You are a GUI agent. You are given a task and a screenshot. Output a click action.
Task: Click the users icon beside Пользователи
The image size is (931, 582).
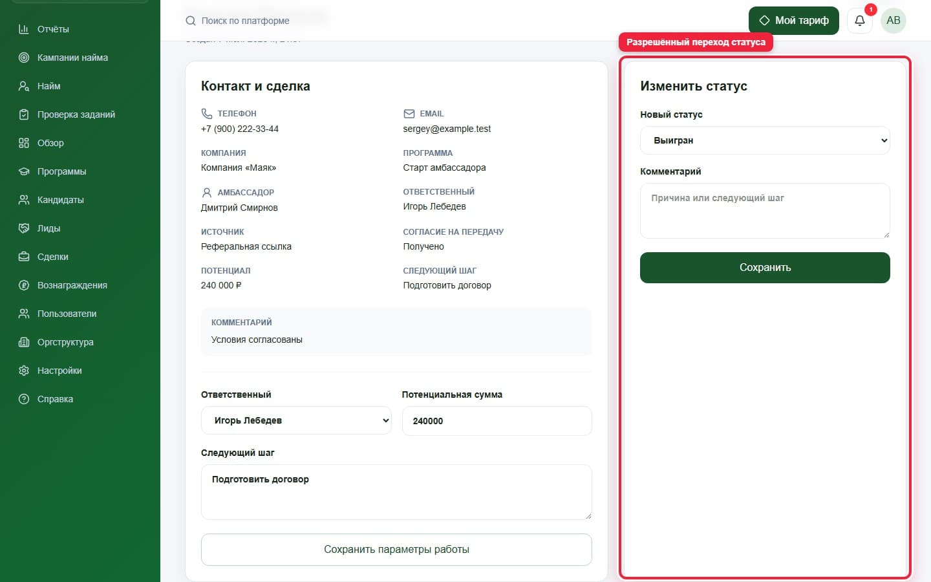(x=24, y=314)
